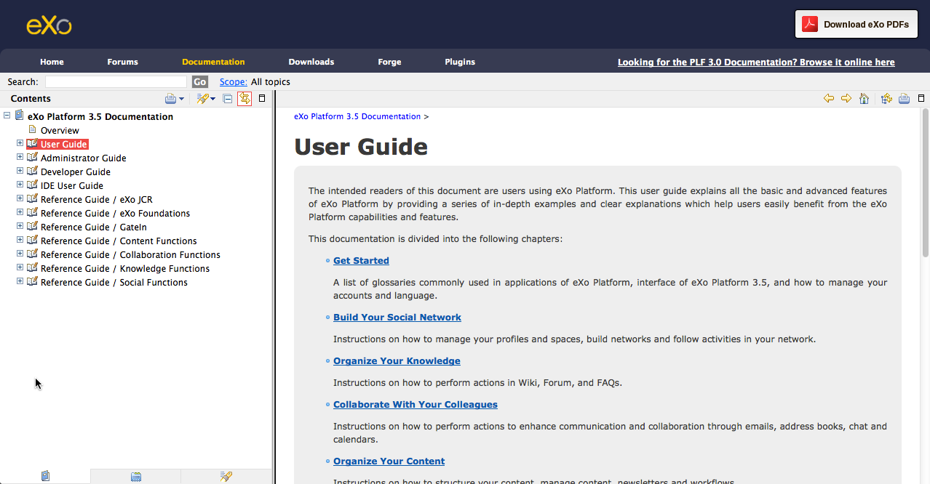Open the Downloads menu item
This screenshot has width=930, height=484.
[x=311, y=62]
